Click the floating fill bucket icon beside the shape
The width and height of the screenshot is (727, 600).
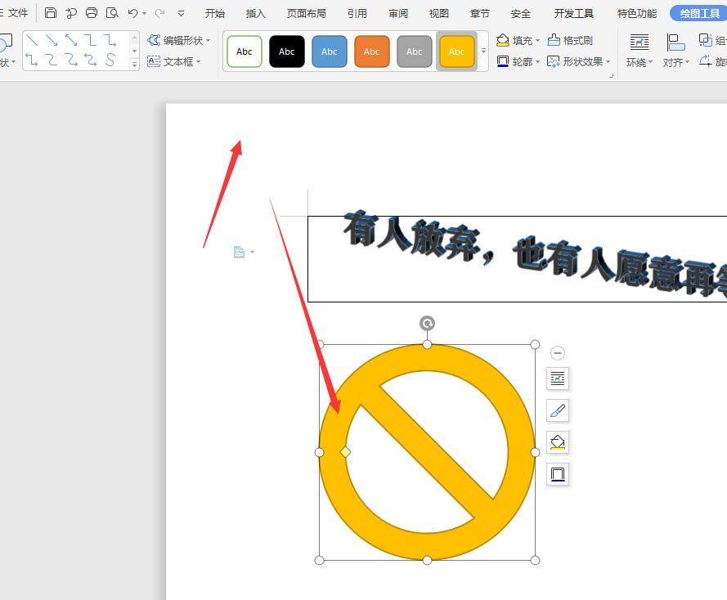(558, 442)
